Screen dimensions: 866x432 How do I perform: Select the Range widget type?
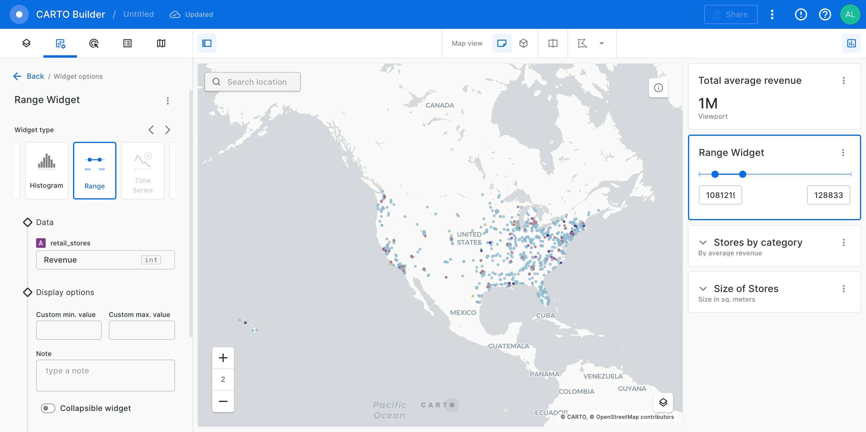(94, 170)
